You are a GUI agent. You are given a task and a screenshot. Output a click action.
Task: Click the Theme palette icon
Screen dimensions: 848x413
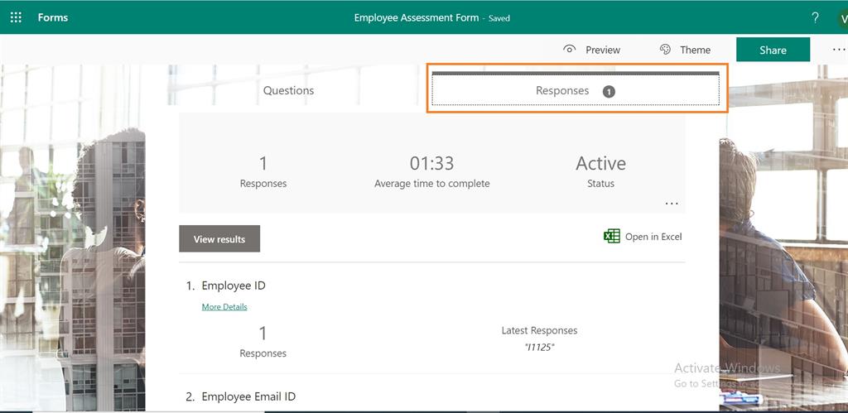[x=665, y=49]
